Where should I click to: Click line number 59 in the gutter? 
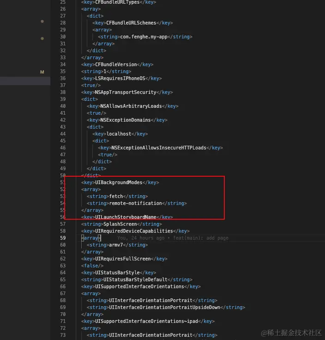click(63, 238)
